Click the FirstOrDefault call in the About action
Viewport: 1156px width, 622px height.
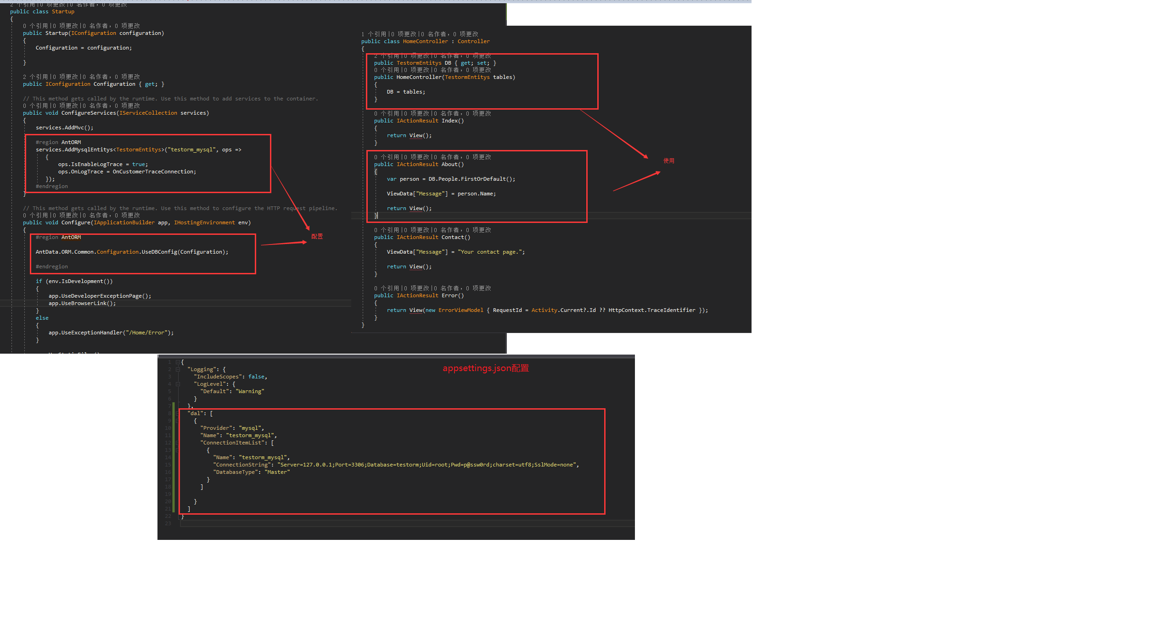[x=484, y=179]
